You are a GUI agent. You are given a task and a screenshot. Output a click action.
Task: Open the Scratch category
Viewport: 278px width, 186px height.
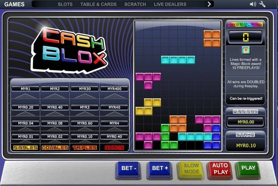(135, 4)
